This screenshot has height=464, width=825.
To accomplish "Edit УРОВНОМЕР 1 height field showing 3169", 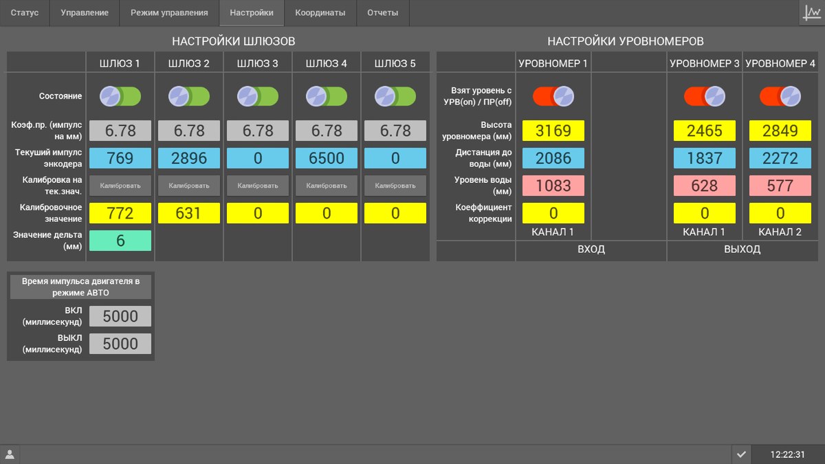I will pos(553,131).
